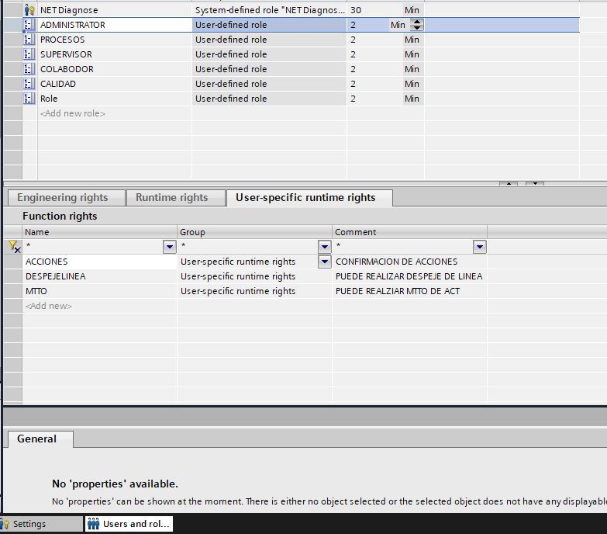The height and width of the screenshot is (534, 607).
Task: Open the Comment column filter dropdown
Action: (x=479, y=247)
